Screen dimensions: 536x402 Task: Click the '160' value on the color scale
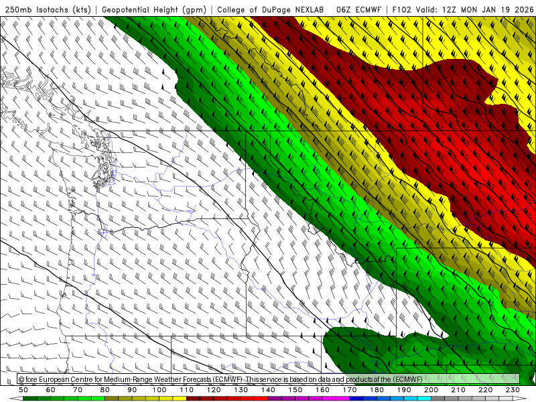click(x=322, y=390)
